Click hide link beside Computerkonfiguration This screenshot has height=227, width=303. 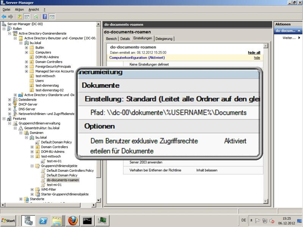pyautogui.click(x=257, y=58)
